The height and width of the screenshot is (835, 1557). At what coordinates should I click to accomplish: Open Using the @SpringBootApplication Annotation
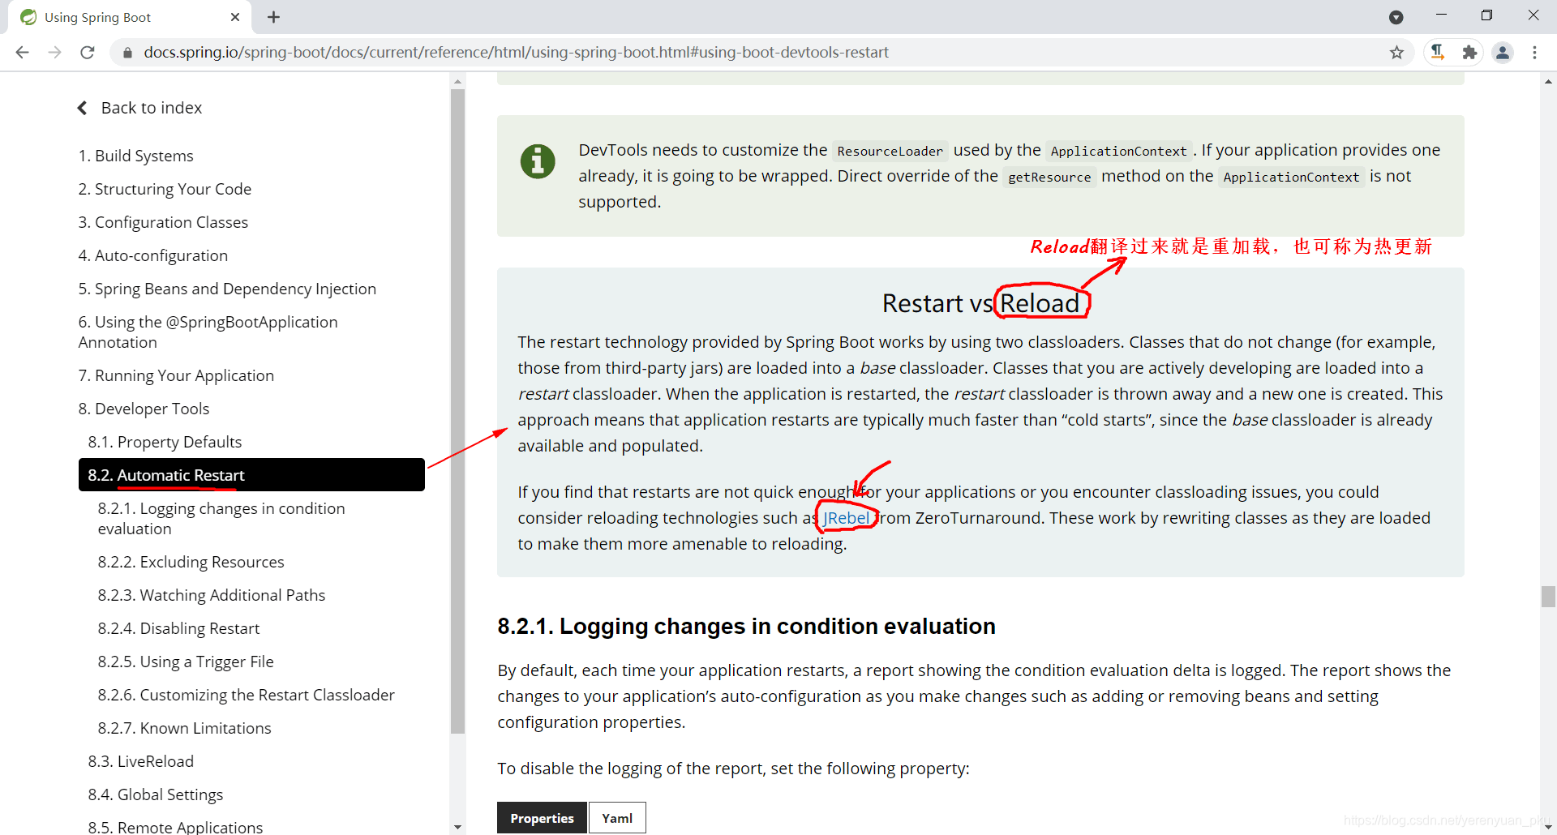pos(208,332)
